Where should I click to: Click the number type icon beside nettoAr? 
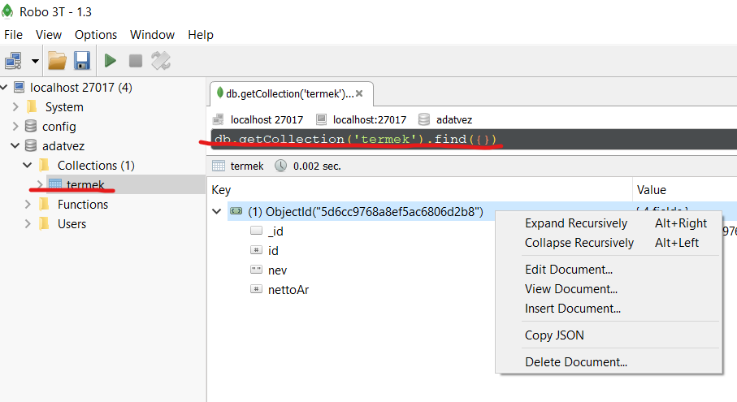coord(256,289)
